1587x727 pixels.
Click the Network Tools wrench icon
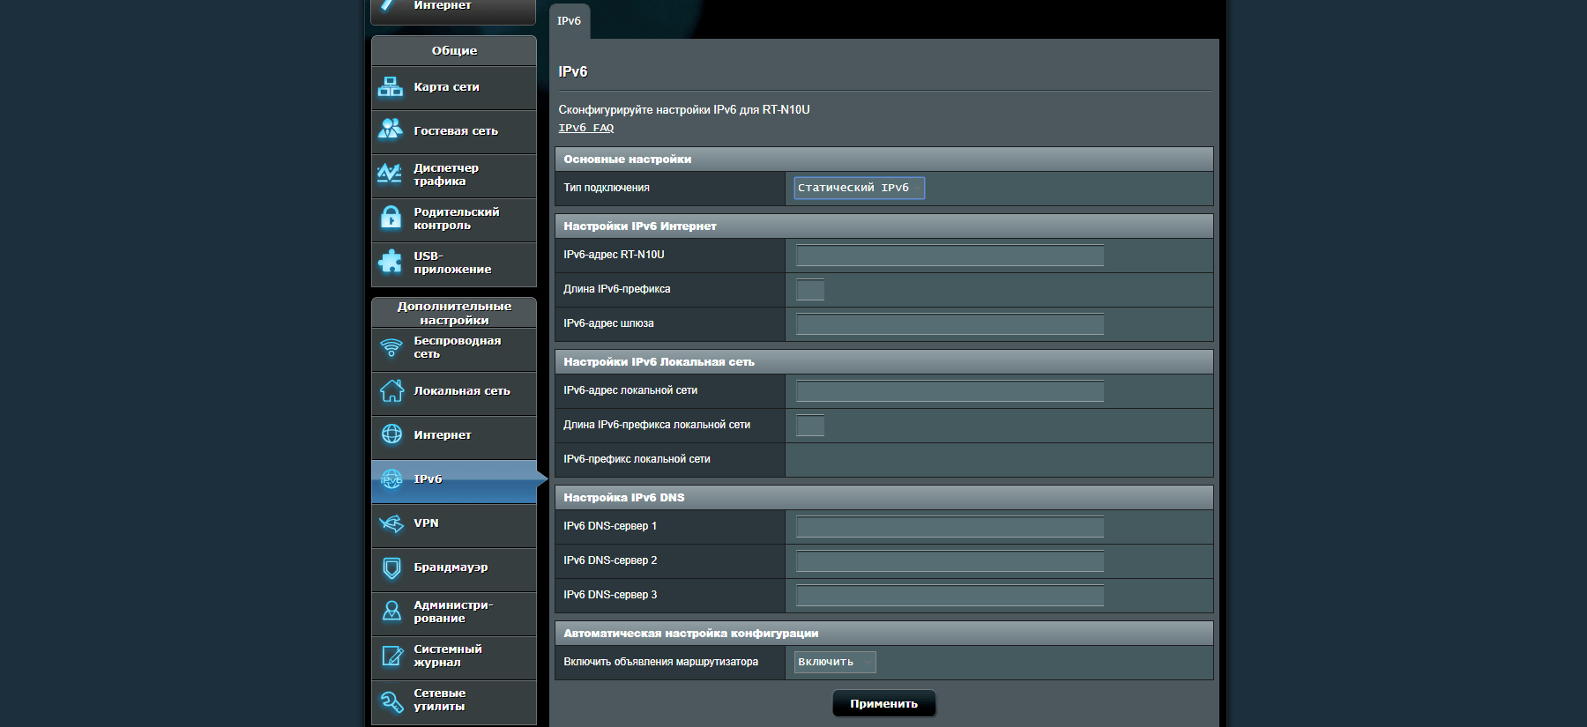pyautogui.click(x=391, y=701)
